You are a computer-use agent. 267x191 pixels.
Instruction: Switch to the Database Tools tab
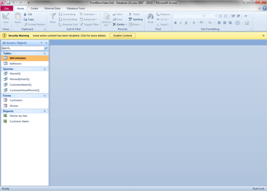point(75,8)
